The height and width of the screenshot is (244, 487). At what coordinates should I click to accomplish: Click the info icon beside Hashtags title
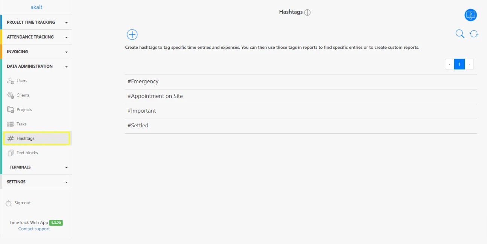click(x=307, y=12)
